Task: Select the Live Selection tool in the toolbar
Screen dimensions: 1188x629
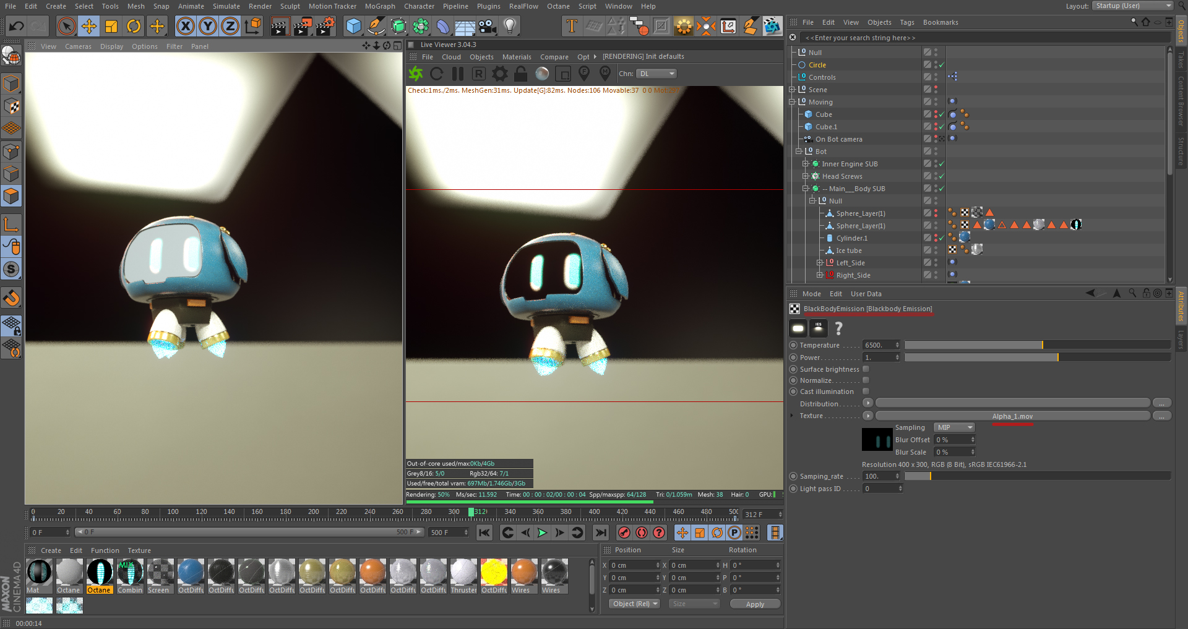Action: (x=66, y=26)
